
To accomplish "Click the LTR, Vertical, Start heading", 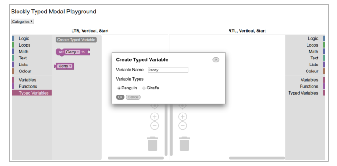I will click(x=90, y=31).
